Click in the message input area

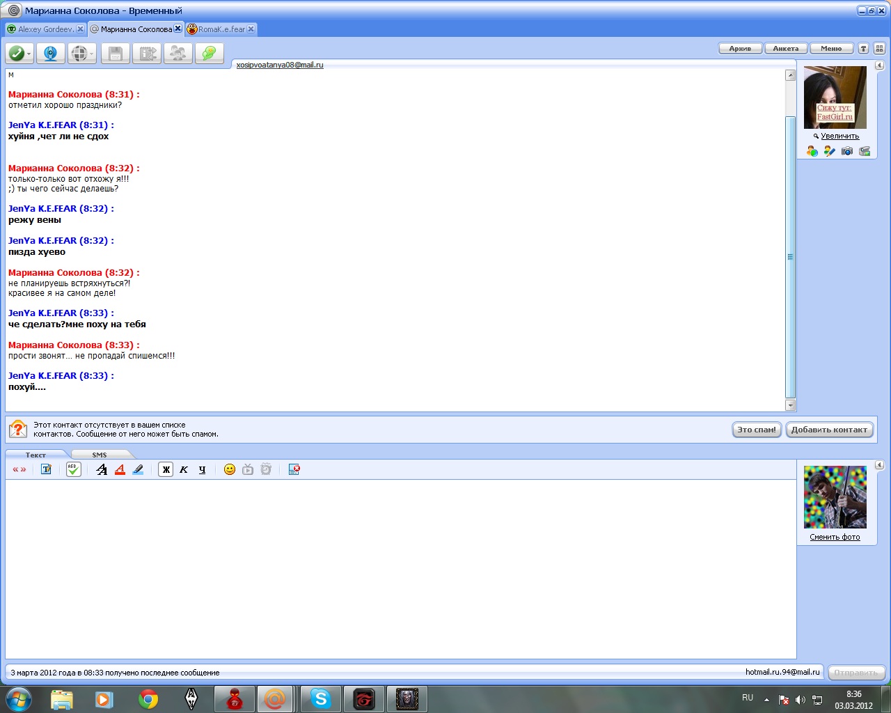tap(400, 568)
